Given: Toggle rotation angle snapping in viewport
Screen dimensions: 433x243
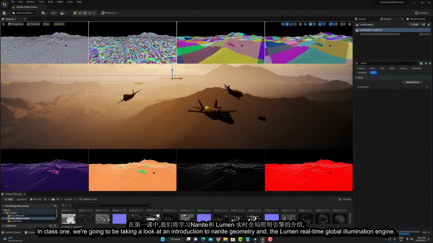Looking at the screenshot, I should click(x=320, y=24).
